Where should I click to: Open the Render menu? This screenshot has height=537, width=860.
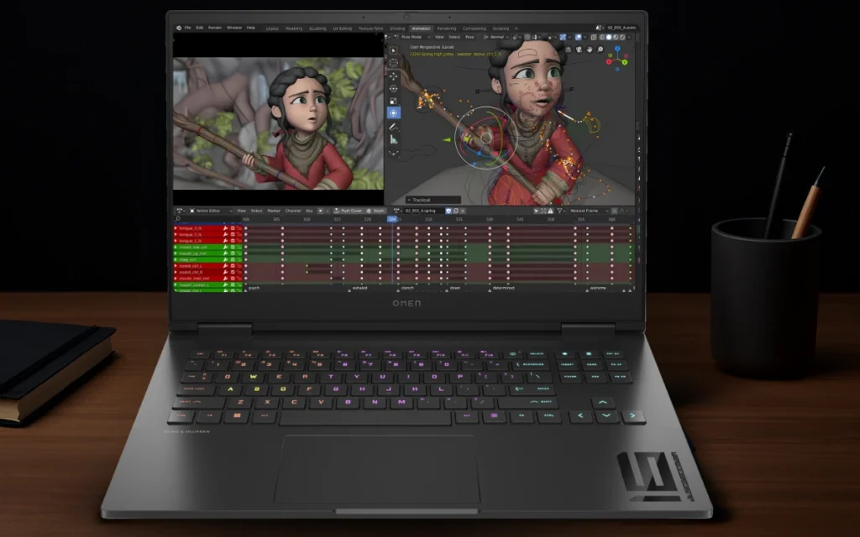pos(215,28)
